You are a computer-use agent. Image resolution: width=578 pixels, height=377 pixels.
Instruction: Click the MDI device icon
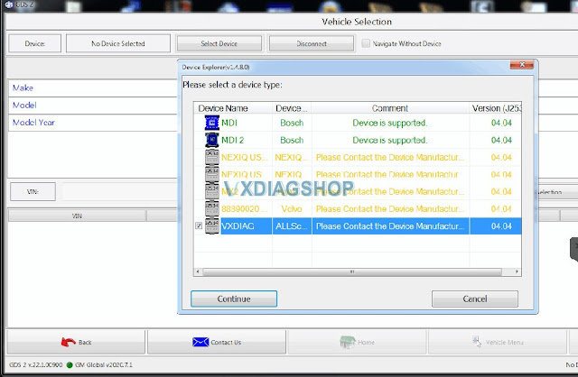pos(212,123)
